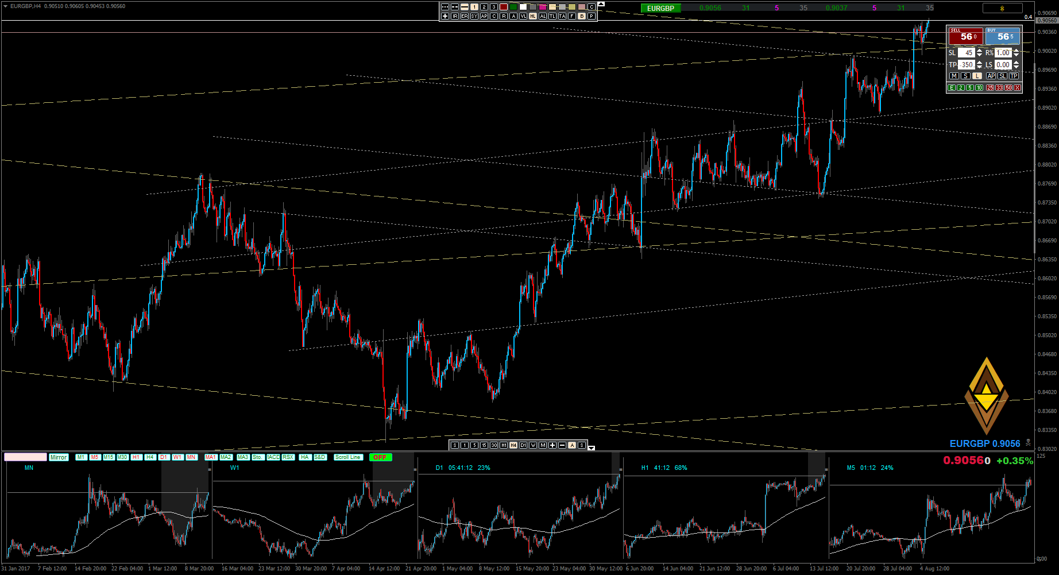Choose the HL horizontal line tool
The image size is (1059, 575).
coord(533,16)
